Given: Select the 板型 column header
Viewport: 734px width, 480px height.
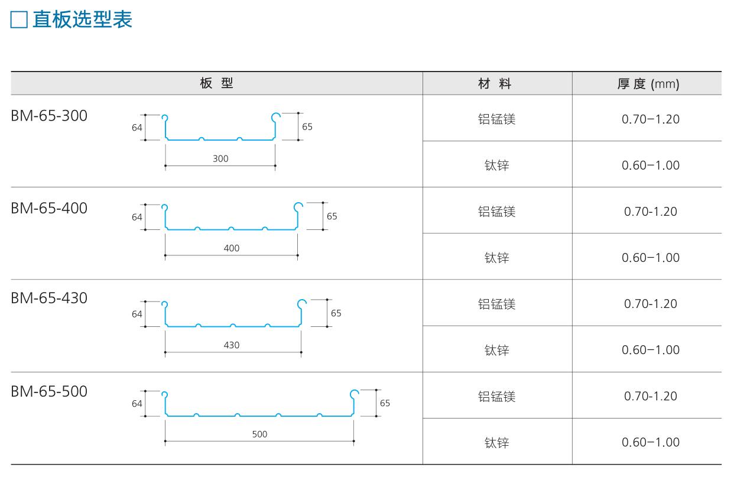Looking at the screenshot, I should (x=217, y=83).
